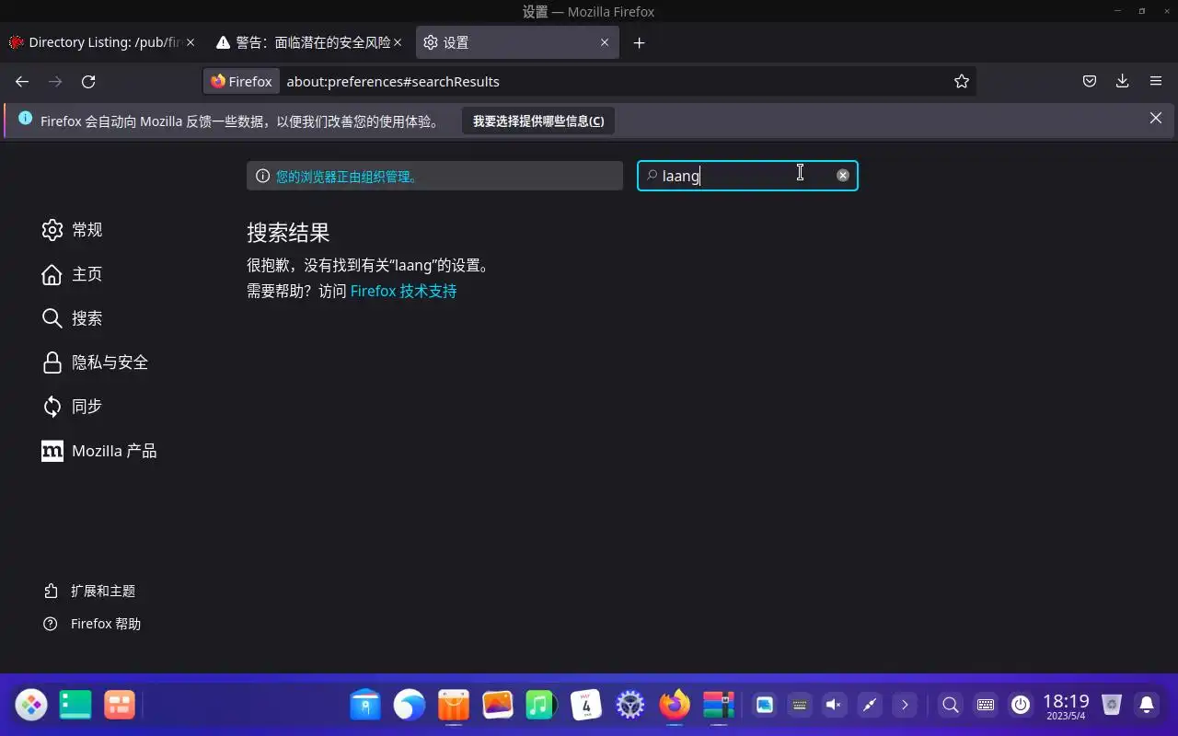Click the green desktop icon in the dock

(75, 705)
